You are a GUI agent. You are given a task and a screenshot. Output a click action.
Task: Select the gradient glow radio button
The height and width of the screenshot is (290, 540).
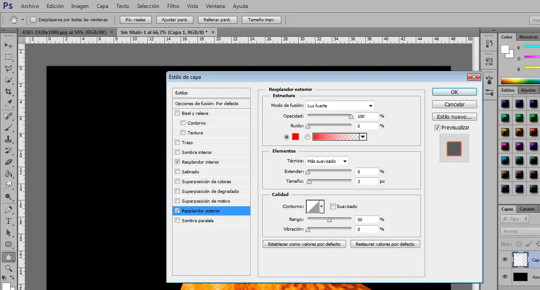(307, 137)
